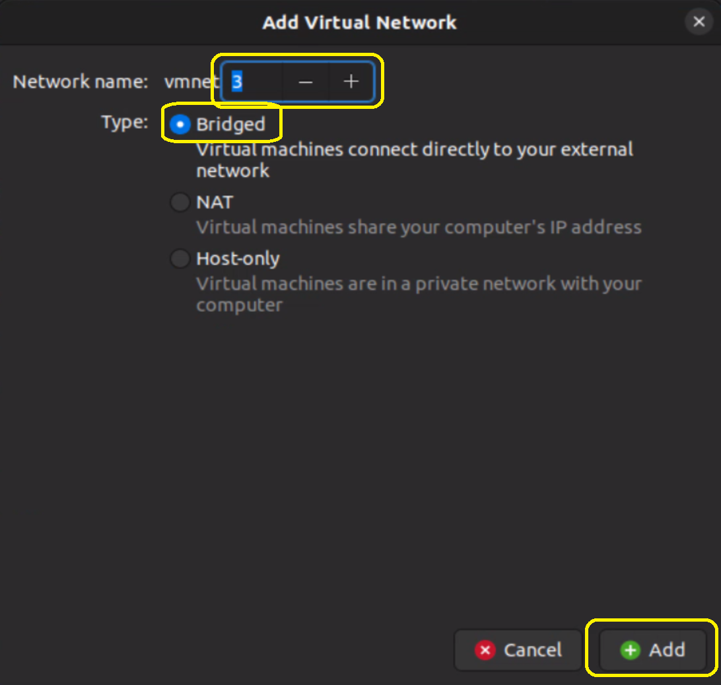
Task: Click the NAT description about sharing IP address
Action: 419,227
